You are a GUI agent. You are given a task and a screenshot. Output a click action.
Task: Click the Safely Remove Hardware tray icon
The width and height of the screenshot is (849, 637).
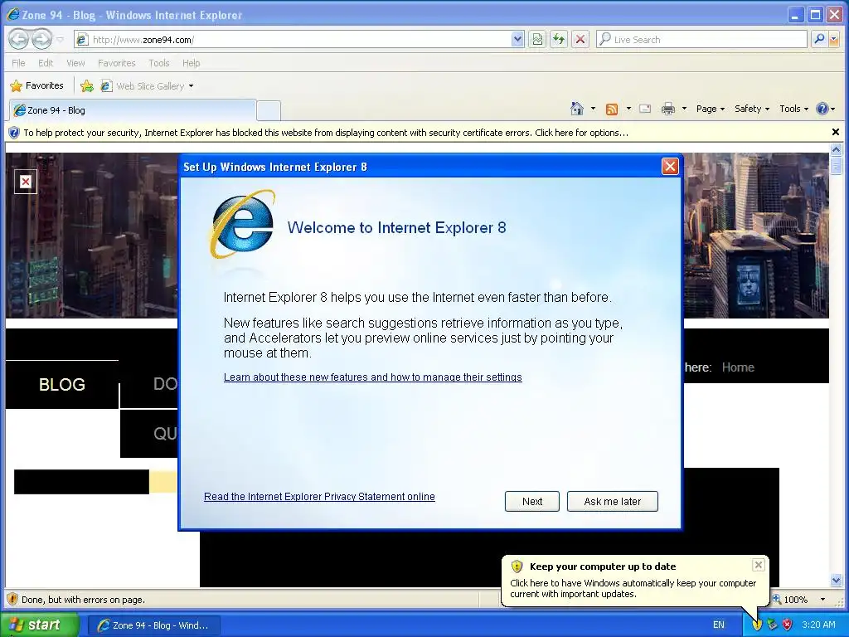772,625
